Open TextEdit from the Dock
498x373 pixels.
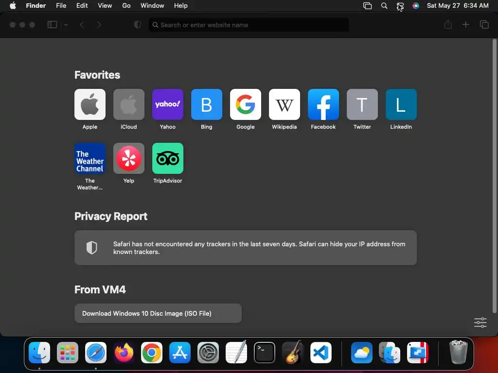tap(236, 352)
